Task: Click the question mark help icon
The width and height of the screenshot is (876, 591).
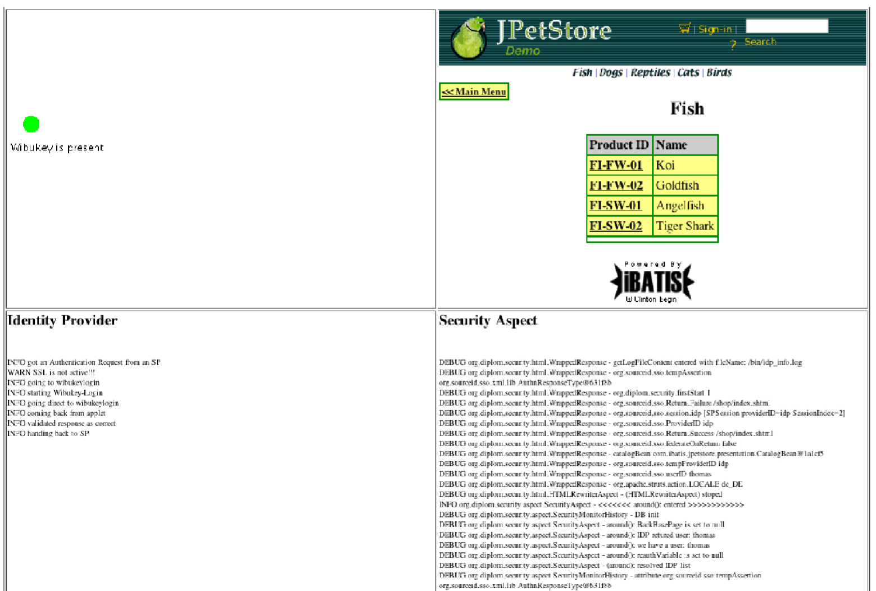Action: tap(733, 44)
